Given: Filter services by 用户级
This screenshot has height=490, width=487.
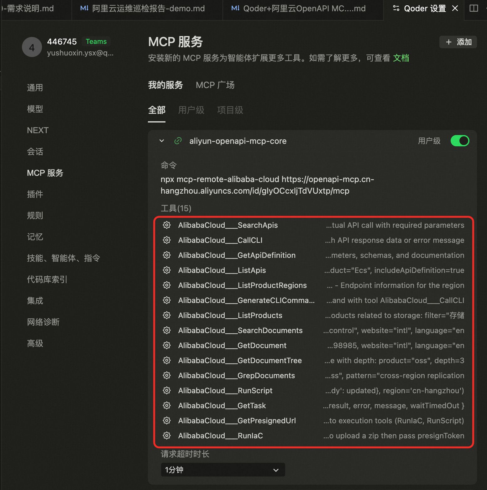Looking at the screenshot, I should [191, 110].
